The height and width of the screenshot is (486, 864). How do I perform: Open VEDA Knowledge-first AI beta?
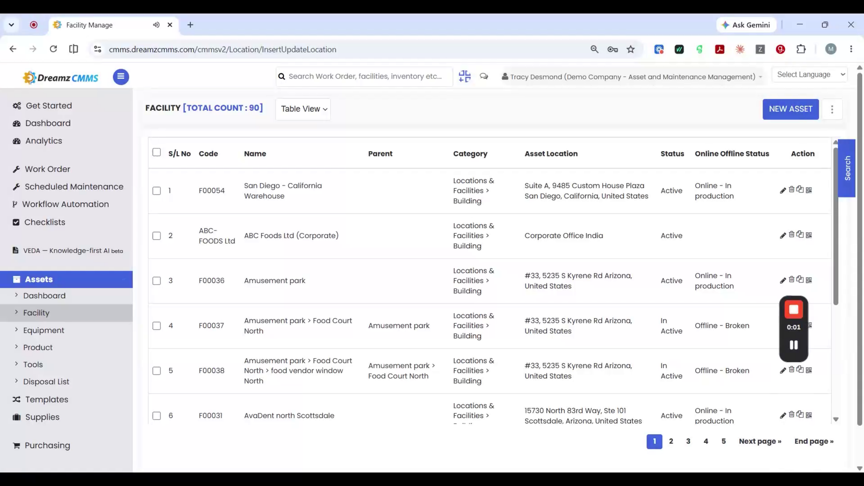click(68, 251)
